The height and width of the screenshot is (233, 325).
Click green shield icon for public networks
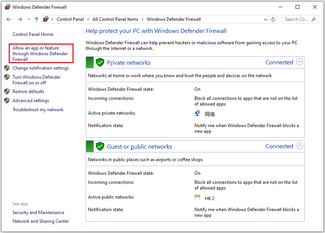pyautogui.click(x=100, y=146)
